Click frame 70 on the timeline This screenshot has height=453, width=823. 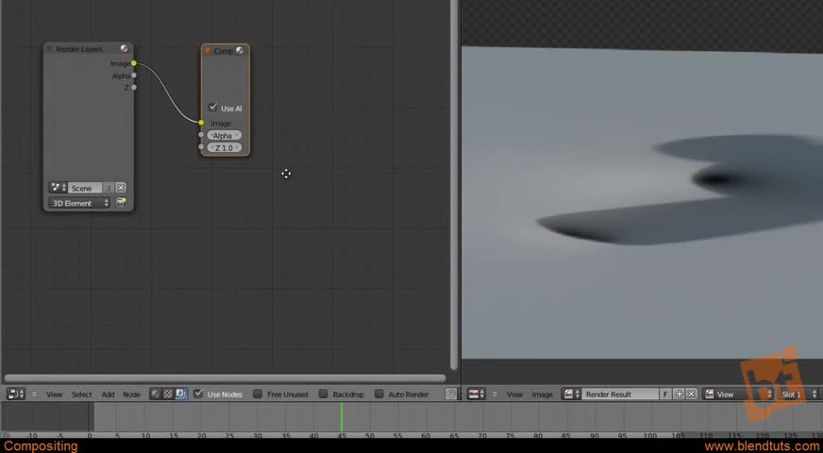pos(481,436)
